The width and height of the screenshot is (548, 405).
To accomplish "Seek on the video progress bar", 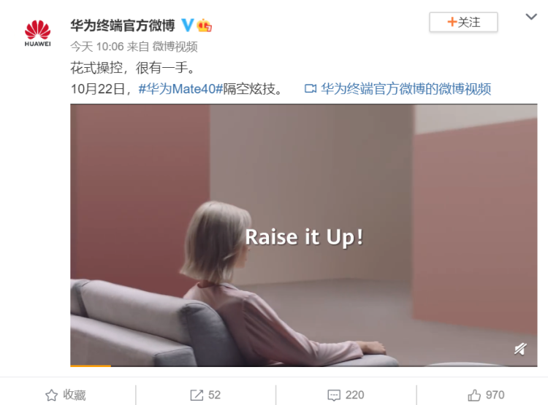I will (304, 366).
